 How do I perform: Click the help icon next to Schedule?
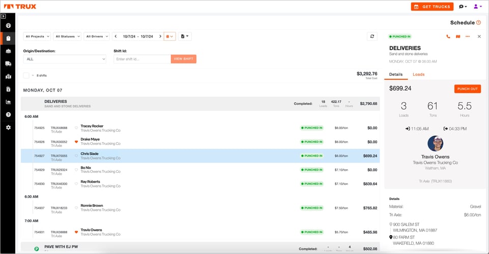[478, 22]
